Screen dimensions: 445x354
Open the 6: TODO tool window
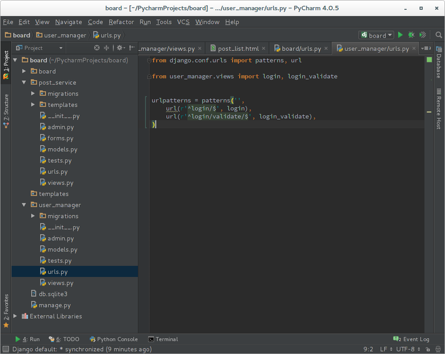(x=64, y=339)
